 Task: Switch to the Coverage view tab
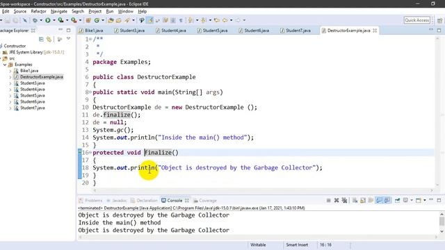click(x=205, y=201)
